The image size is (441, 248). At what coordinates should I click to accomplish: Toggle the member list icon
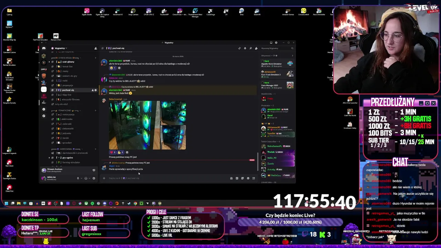tap(256, 48)
